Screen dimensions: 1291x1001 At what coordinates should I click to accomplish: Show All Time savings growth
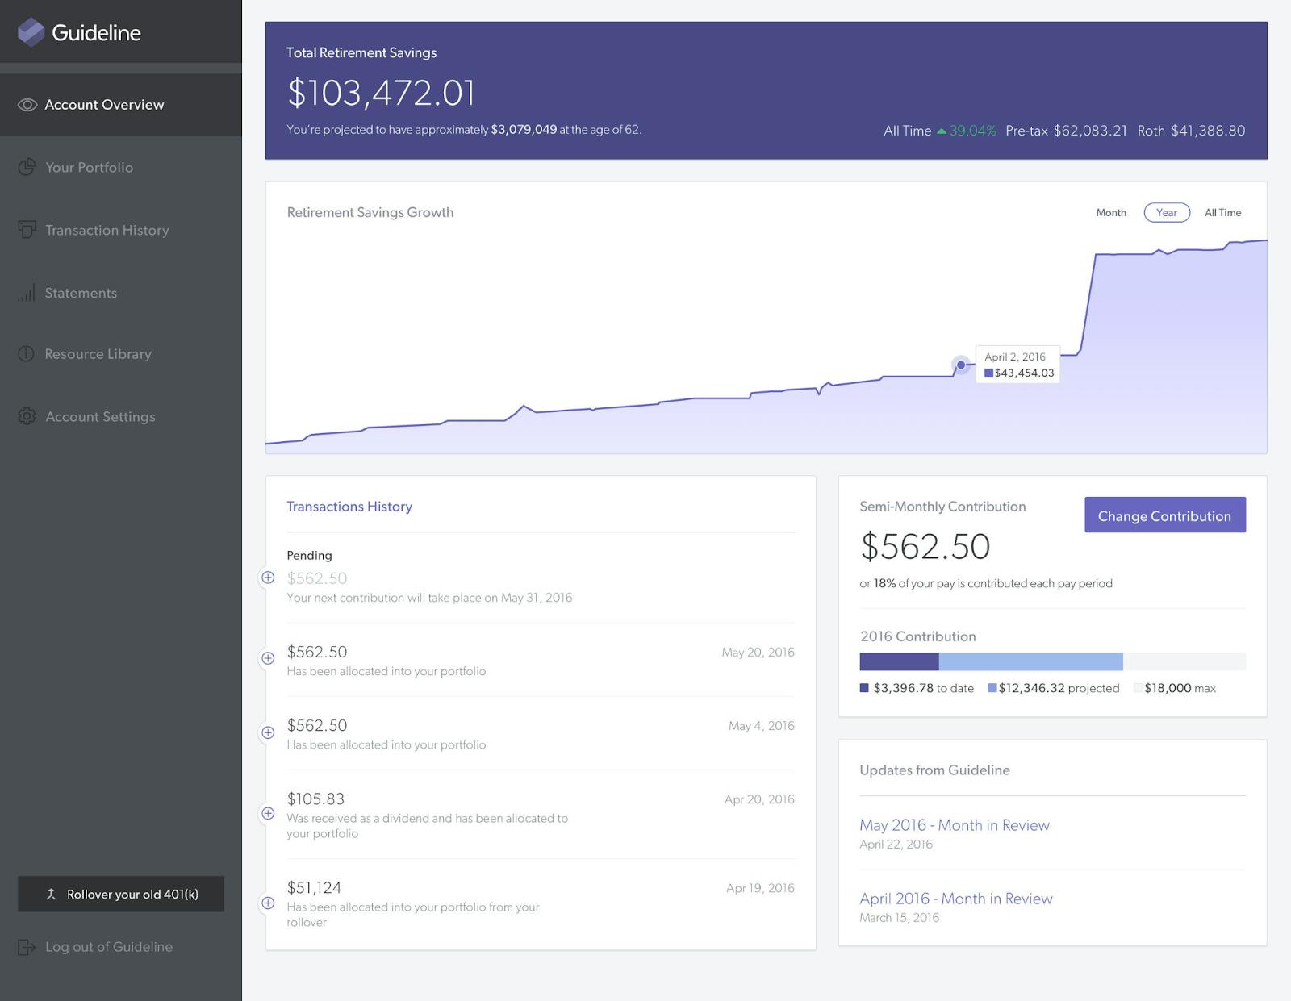point(1222,213)
